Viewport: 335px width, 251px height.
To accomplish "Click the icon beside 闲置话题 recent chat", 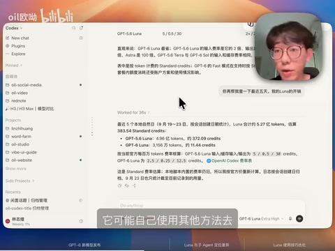I will [80, 200].
